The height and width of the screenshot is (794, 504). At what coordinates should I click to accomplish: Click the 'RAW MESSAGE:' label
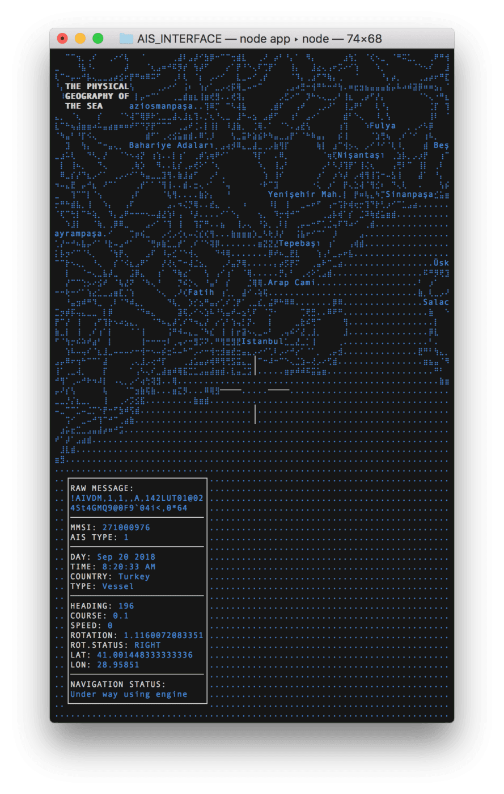(102, 488)
